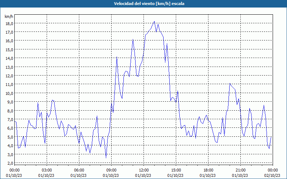Click the title 'Velocidad del viento [km/h] escala'
Viewport: 287px width, 179px height.
coord(149,4)
